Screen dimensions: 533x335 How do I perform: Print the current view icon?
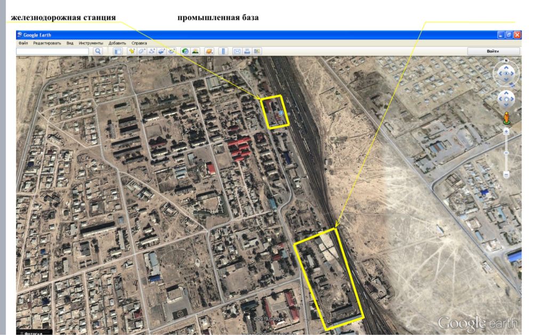(247, 51)
